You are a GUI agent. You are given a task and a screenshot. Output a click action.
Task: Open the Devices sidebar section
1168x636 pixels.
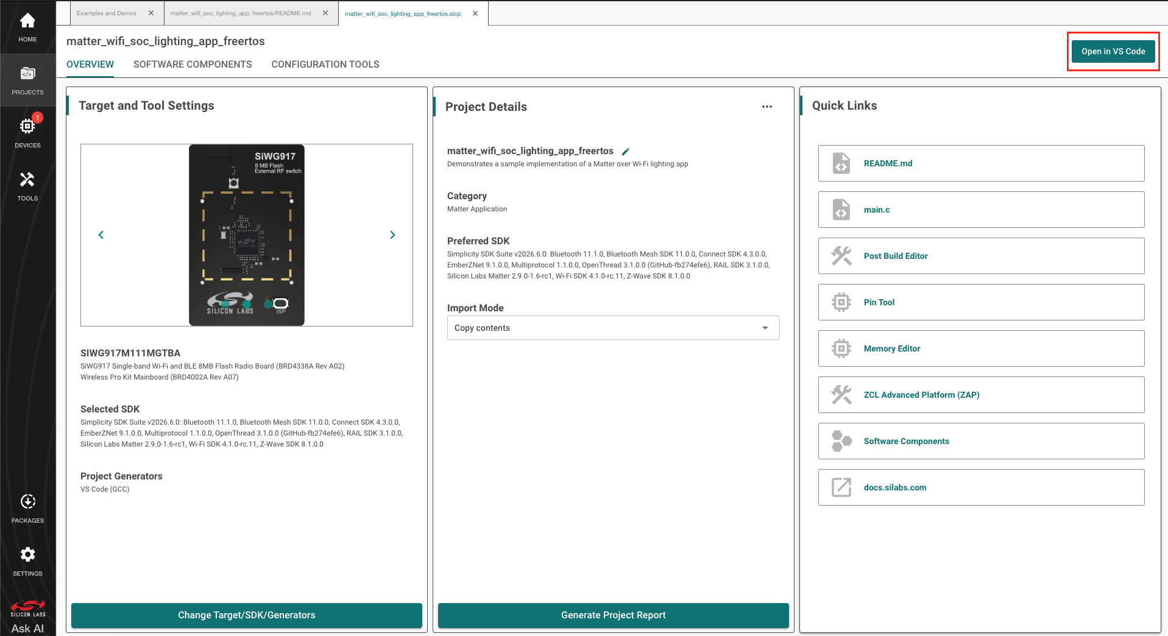(x=27, y=133)
